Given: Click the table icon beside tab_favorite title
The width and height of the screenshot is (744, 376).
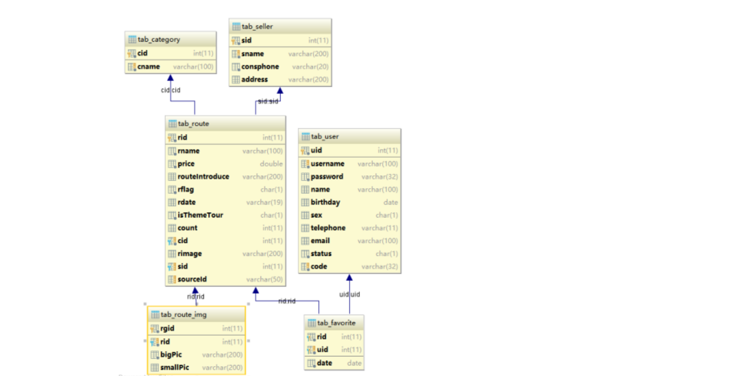Looking at the screenshot, I should [312, 323].
